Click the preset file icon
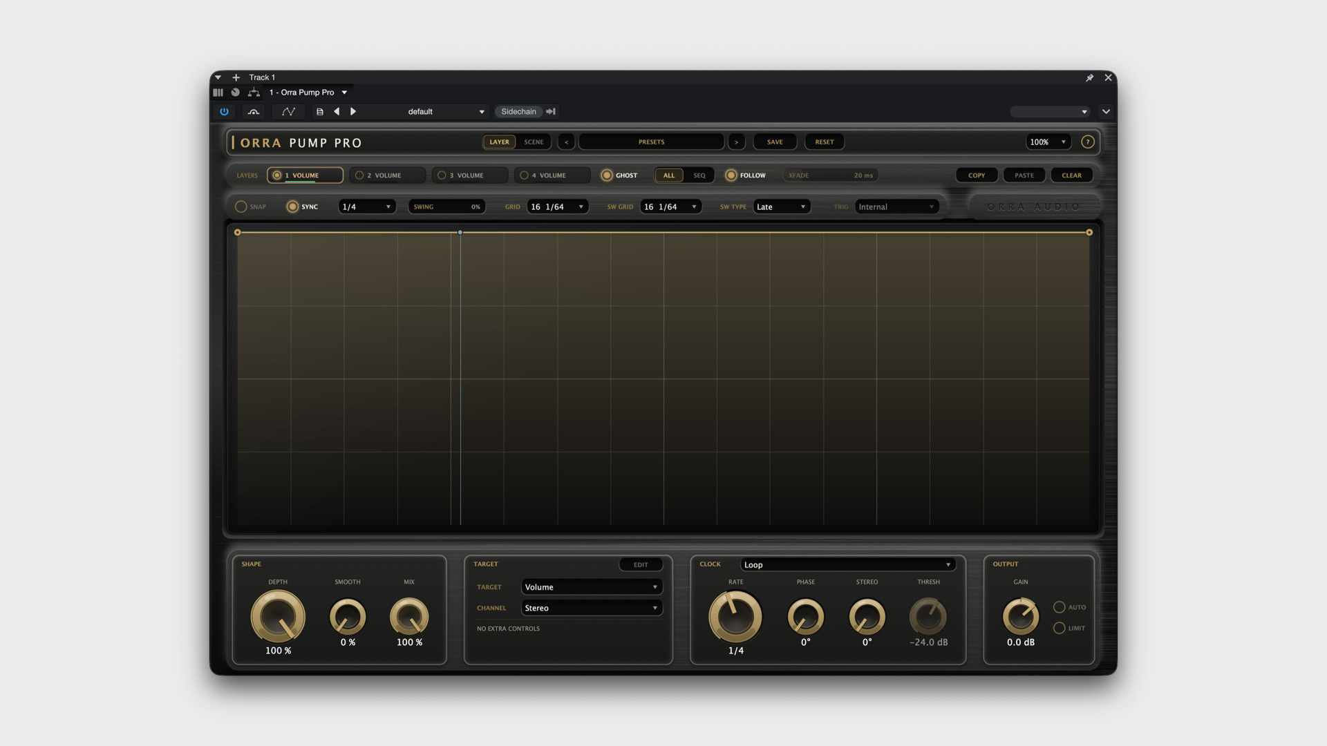 [x=320, y=111]
